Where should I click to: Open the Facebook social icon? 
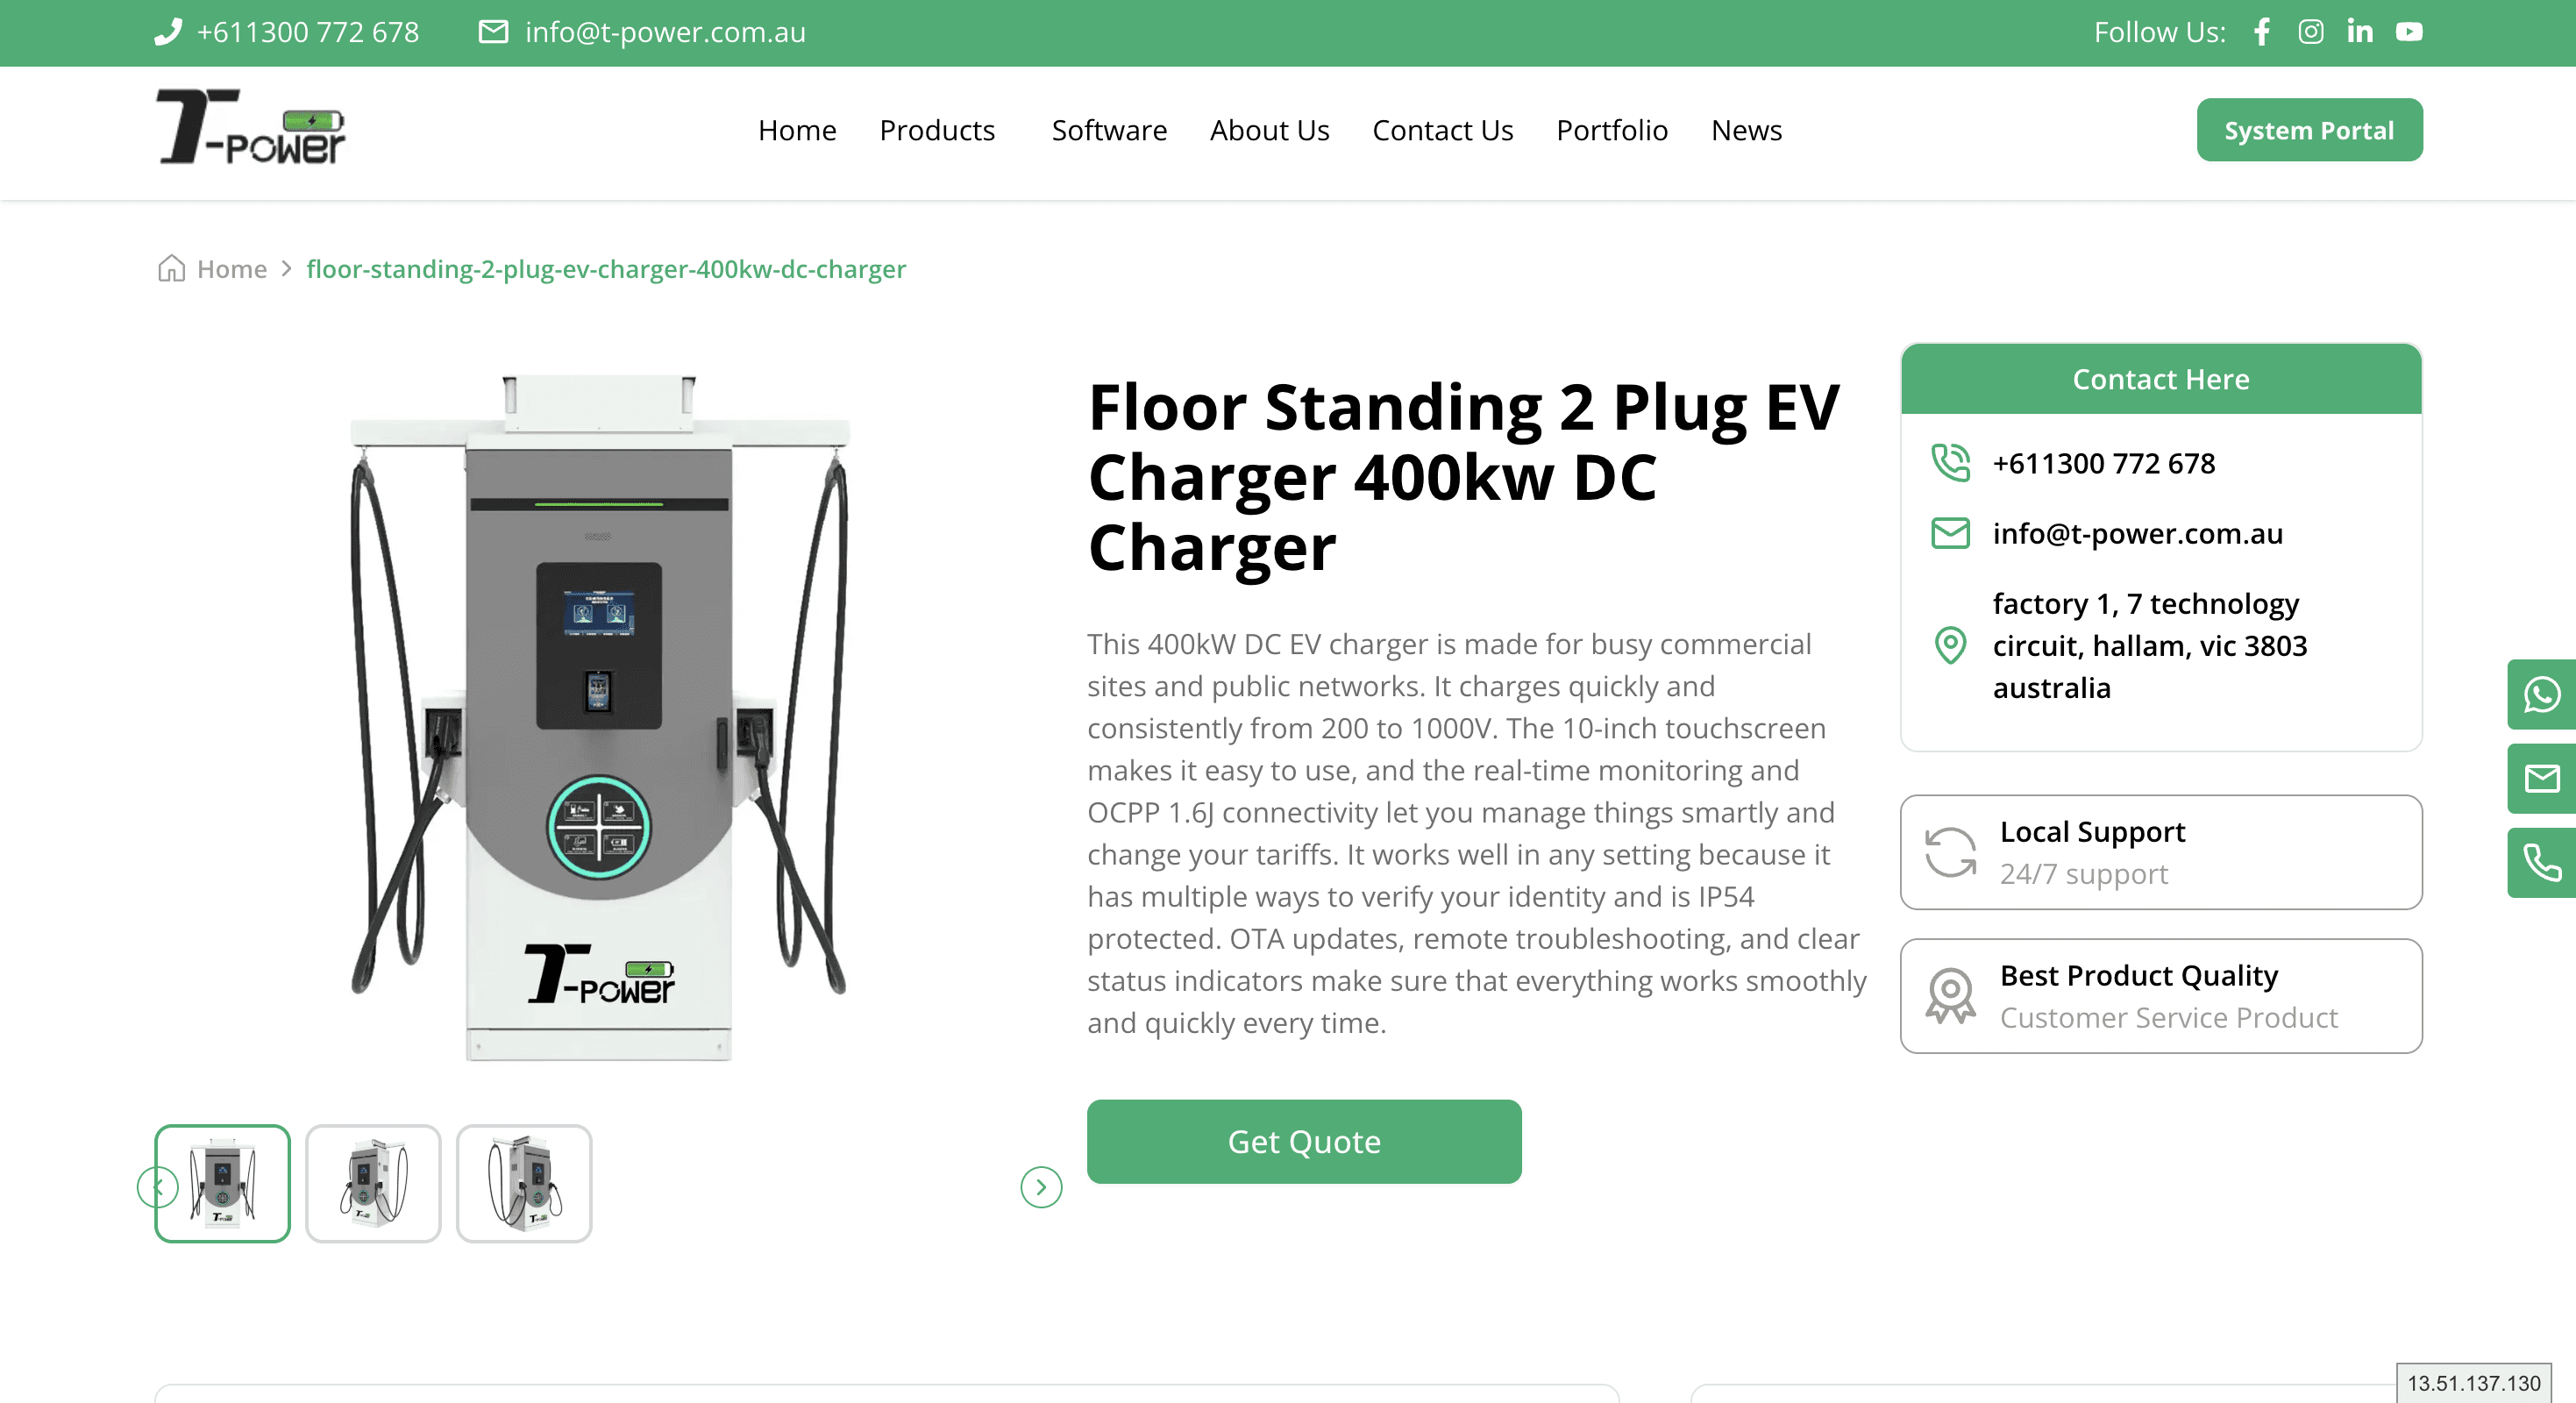coord(2262,32)
